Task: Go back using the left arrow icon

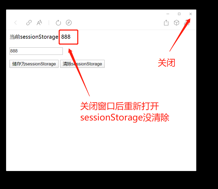Action: pos(16,23)
